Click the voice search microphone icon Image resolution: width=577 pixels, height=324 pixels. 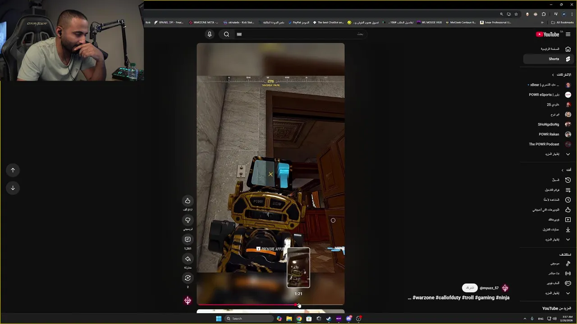point(209,34)
